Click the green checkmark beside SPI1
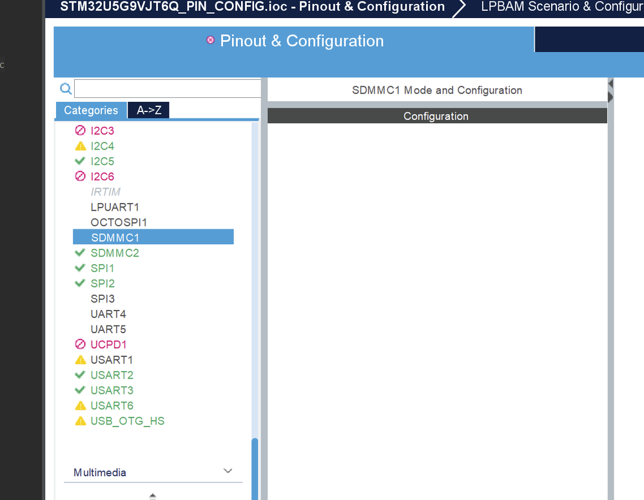 pos(80,267)
